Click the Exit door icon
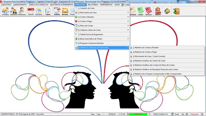The height and width of the screenshot is (116, 206). [176, 11]
